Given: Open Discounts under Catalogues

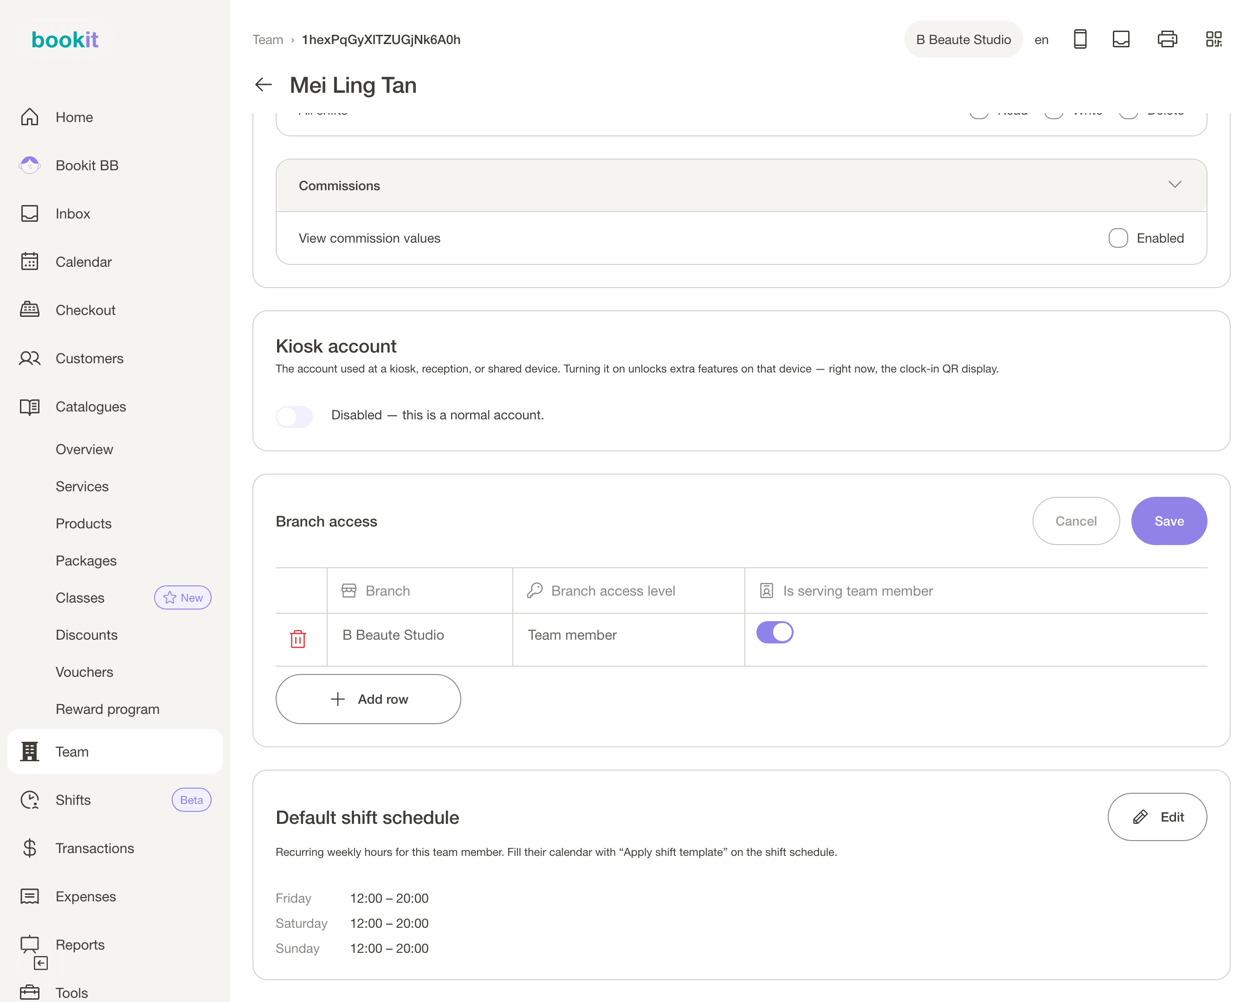Looking at the screenshot, I should pyautogui.click(x=87, y=635).
